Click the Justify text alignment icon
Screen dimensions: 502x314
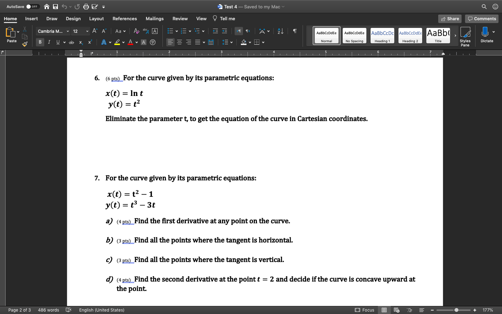(198, 42)
